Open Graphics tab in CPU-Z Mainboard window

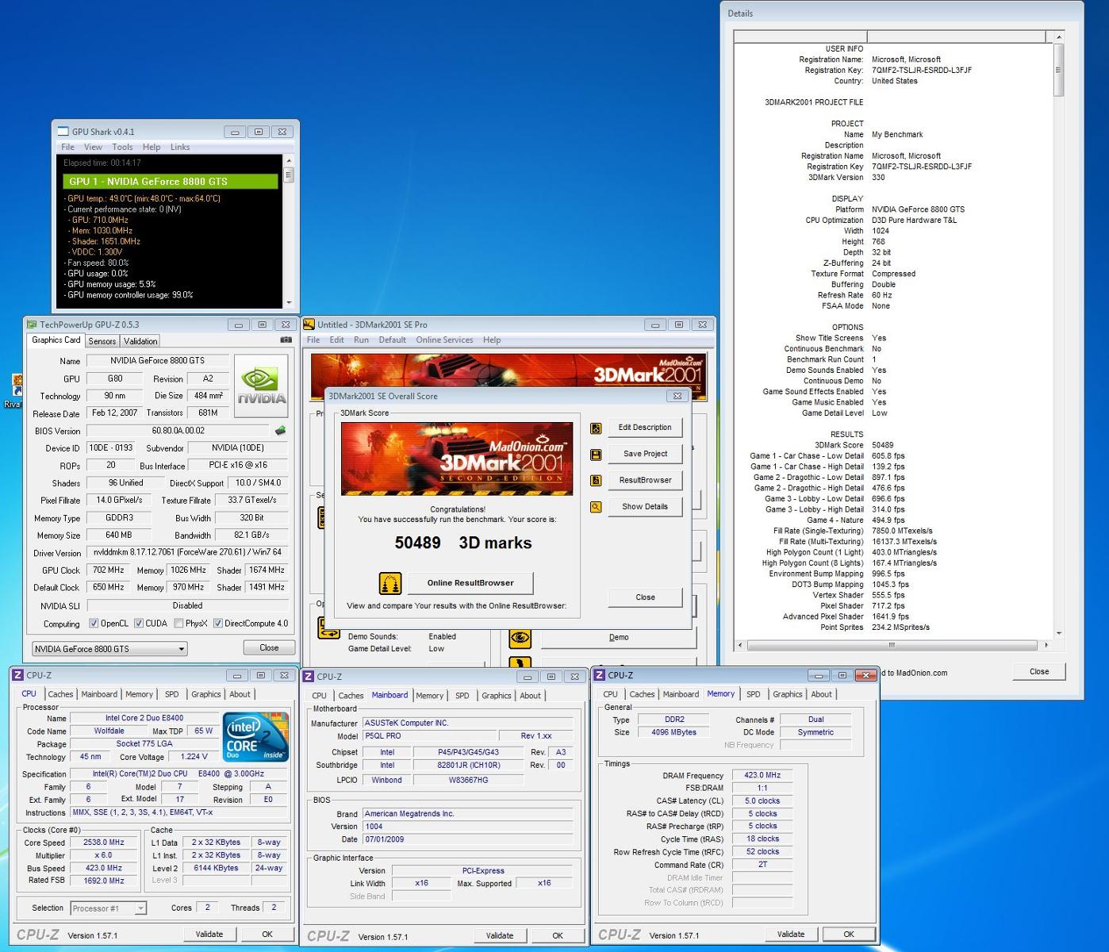(x=497, y=696)
